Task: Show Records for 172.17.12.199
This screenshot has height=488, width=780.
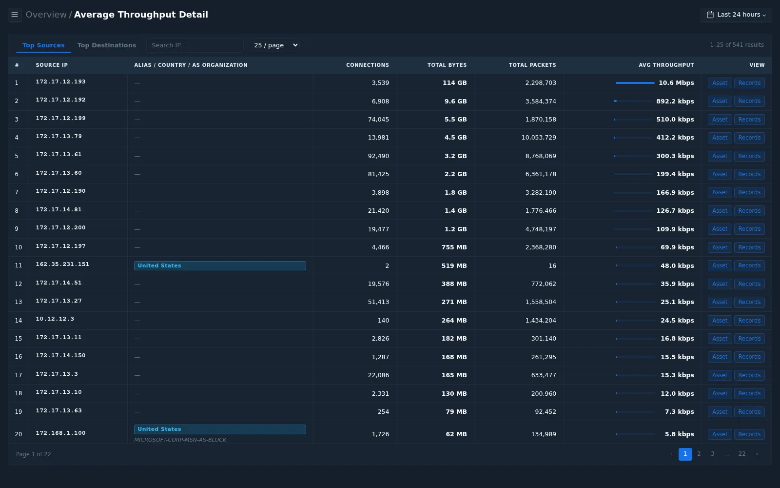Action: 749,120
